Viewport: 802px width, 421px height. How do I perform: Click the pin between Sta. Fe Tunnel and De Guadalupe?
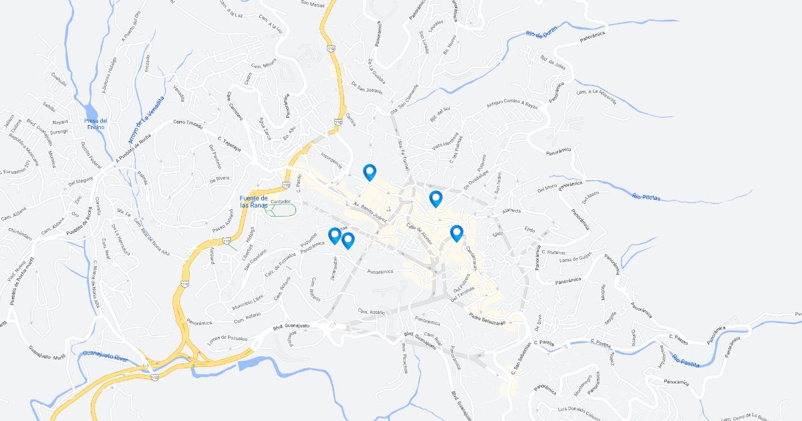436,198
